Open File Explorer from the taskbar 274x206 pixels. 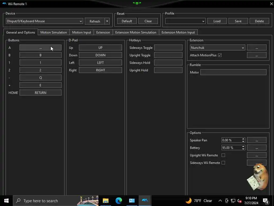pos(105,201)
